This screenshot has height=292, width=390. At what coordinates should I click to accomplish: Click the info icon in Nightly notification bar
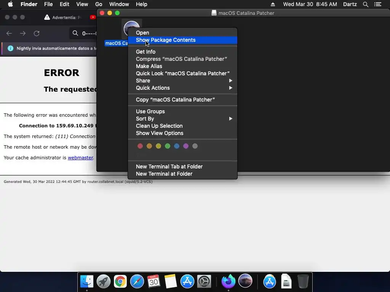click(10, 48)
